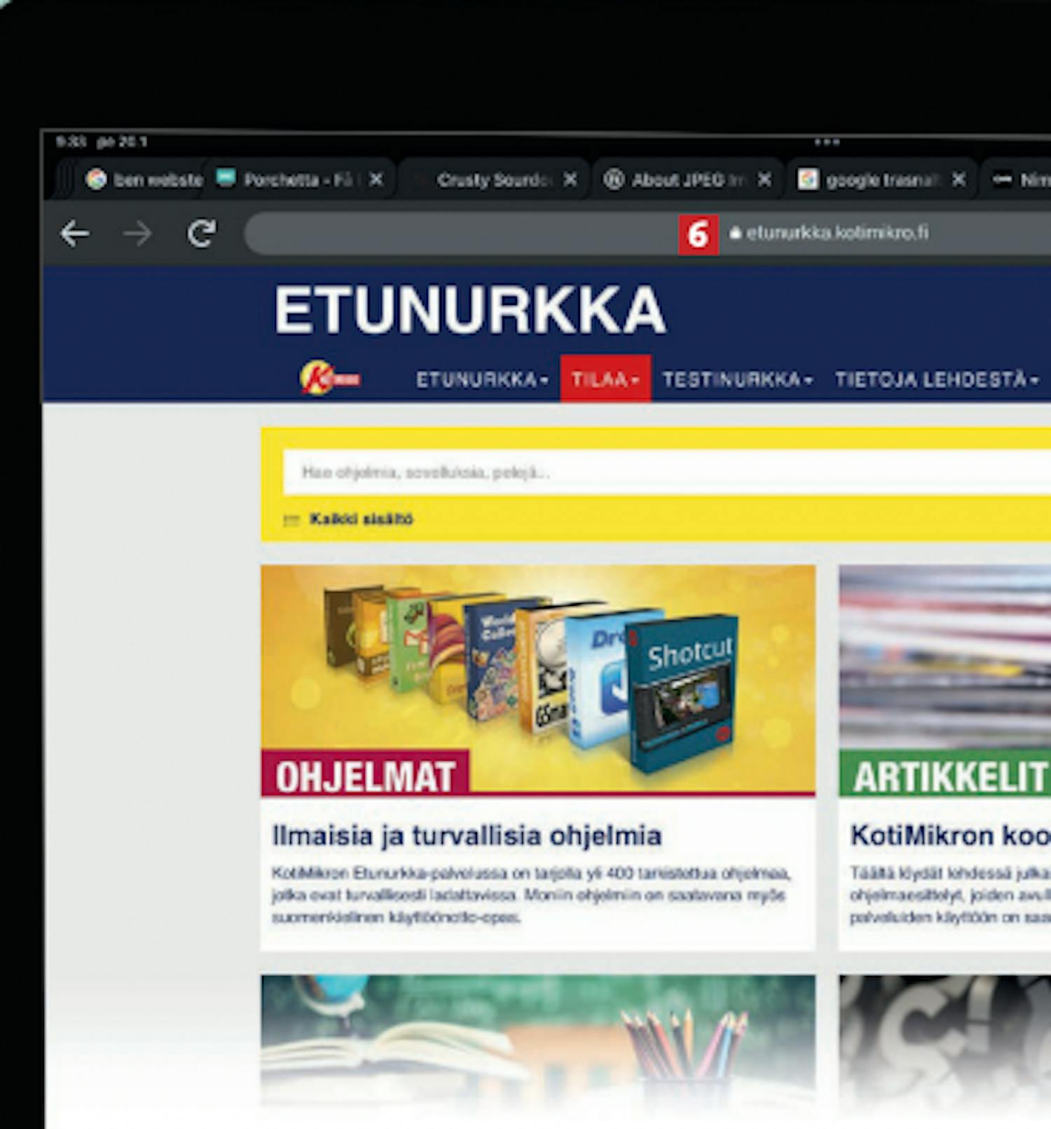The image size is (1051, 1129).
Task: Close the Crusty Sourdough tab
Action: tap(570, 180)
